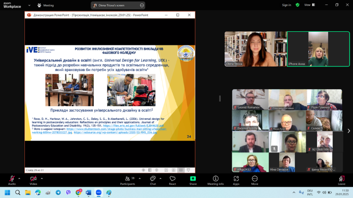This screenshot has width=353, height=198.
Task: Open the Zoom Workplace dropdown arrow
Action: (29, 5)
